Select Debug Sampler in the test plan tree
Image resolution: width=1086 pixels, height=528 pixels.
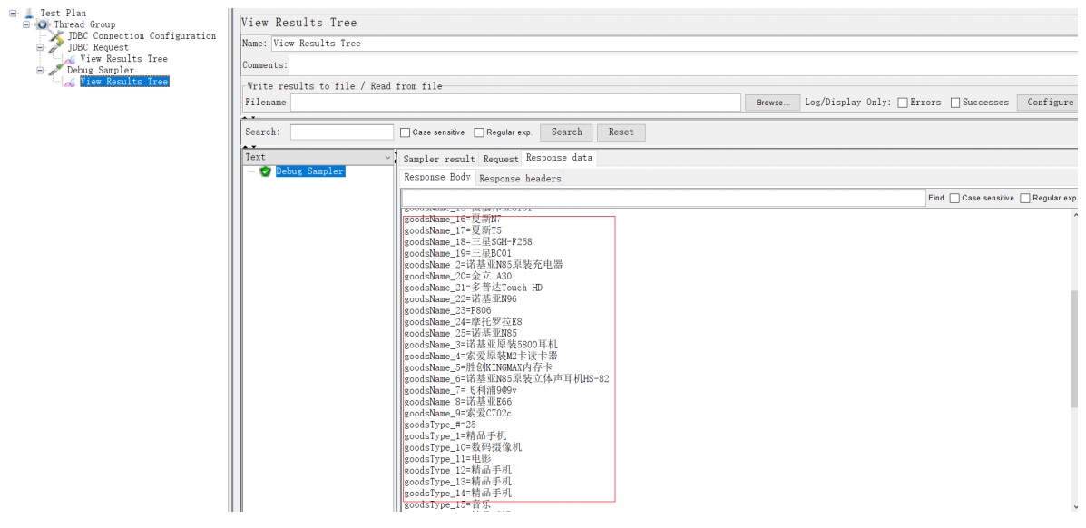[101, 70]
